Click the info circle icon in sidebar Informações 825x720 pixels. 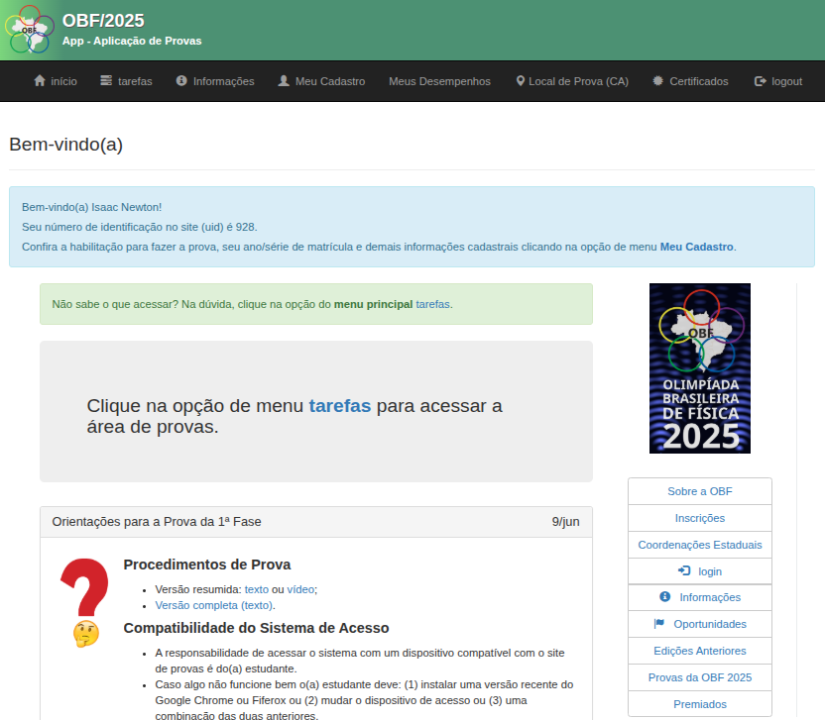point(665,596)
